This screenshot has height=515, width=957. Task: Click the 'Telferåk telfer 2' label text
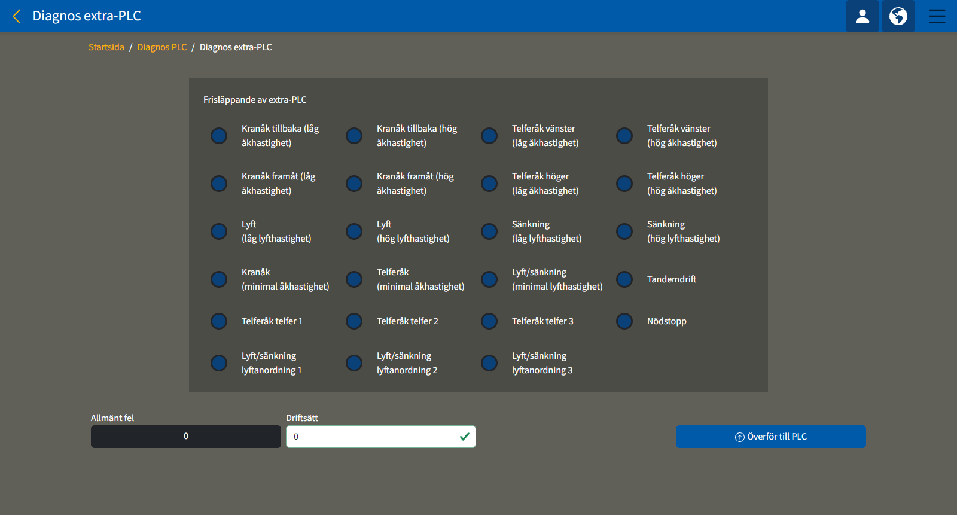[x=407, y=321]
